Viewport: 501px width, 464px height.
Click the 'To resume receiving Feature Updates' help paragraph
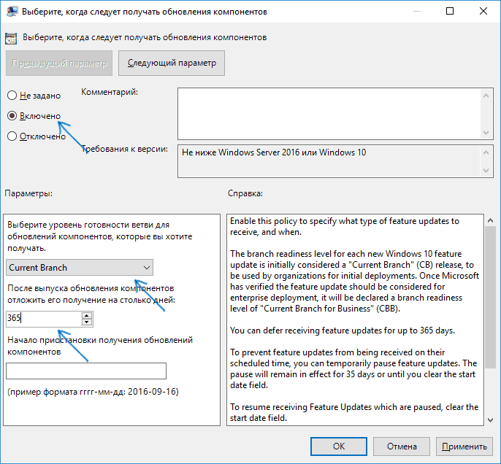(x=354, y=412)
